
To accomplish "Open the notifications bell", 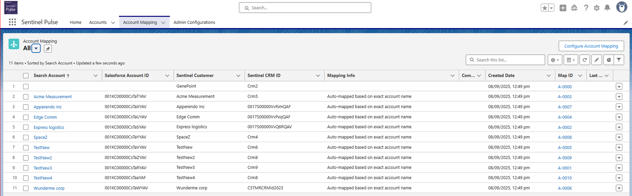I will coord(607,8).
